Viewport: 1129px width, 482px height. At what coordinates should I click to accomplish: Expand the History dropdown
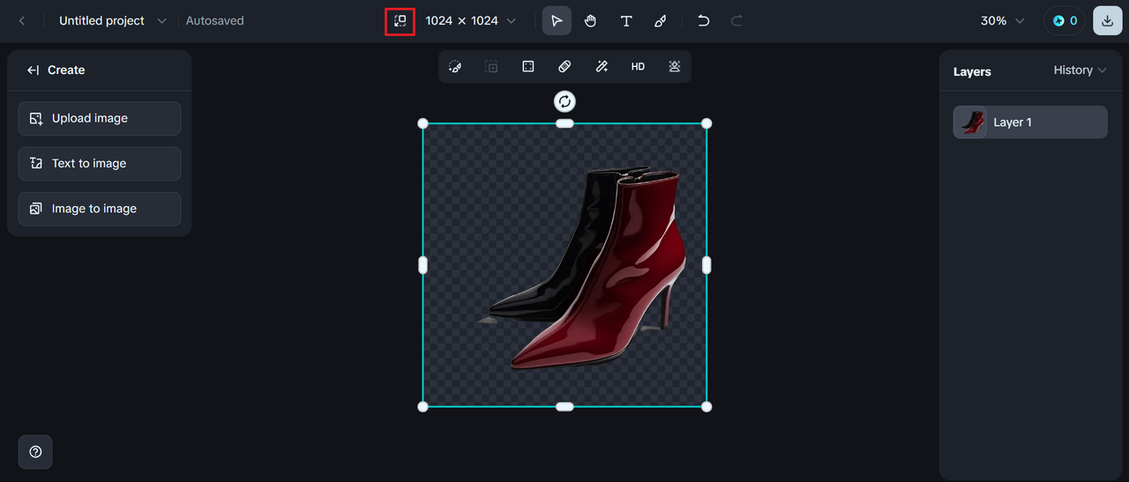pyautogui.click(x=1080, y=70)
